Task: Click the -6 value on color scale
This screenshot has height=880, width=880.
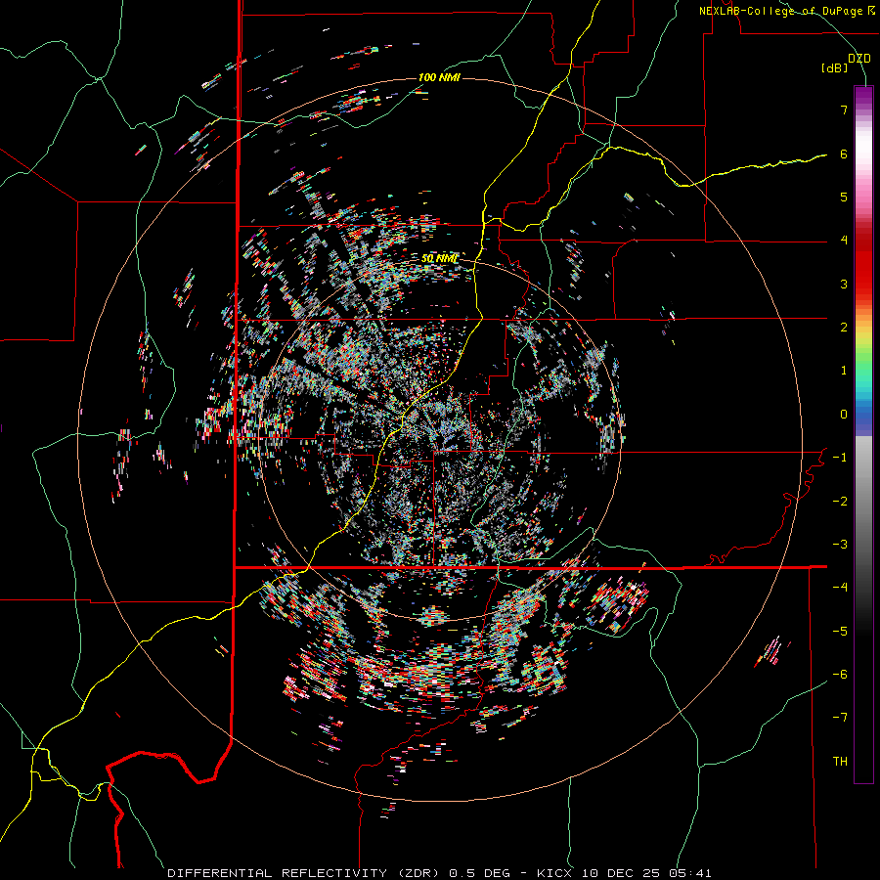Action: (840, 675)
